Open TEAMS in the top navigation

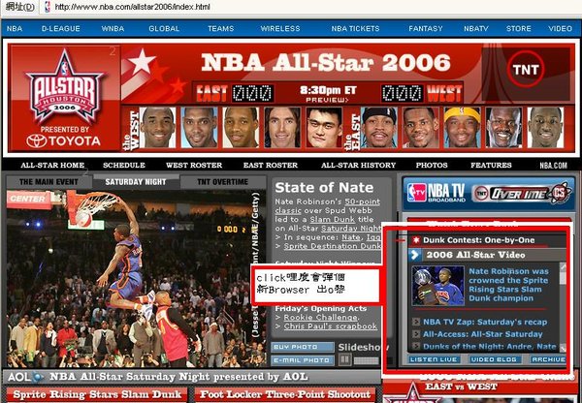point(221,28)
